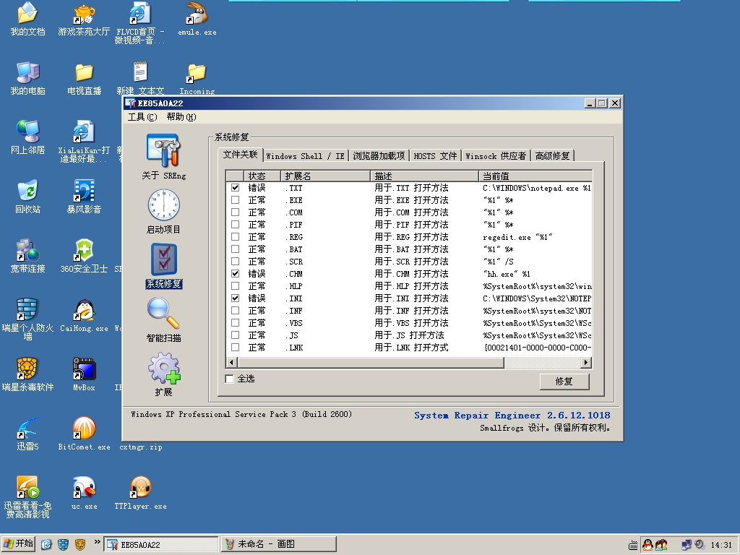Check the .VBS file association checkbox
Screen dimensions: 740x555
[x=235, y=322]
